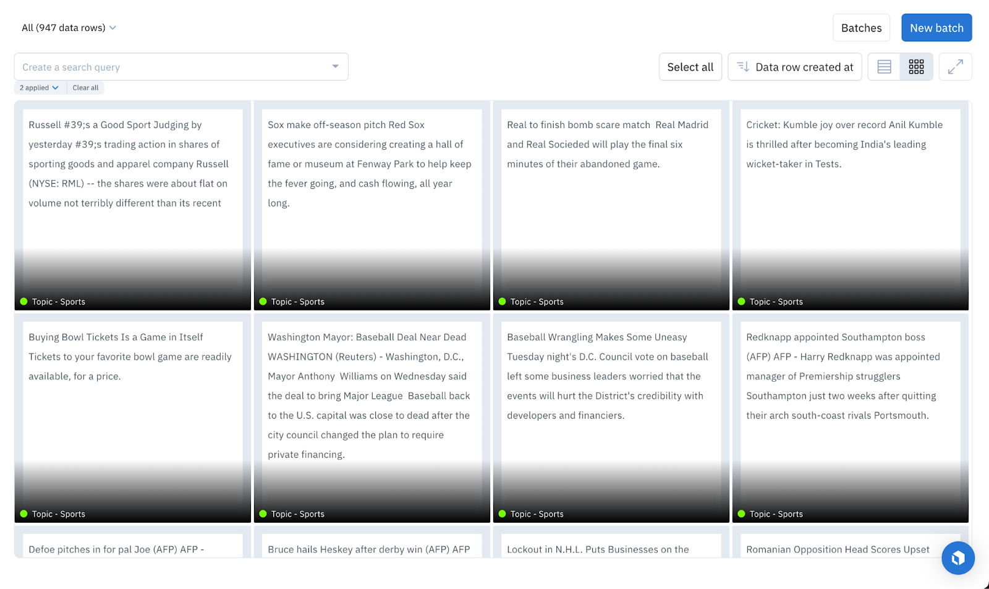This screenshot has width=989, height=589.
Task: Click green status dot on Sox card
Action: coord(263,301)
